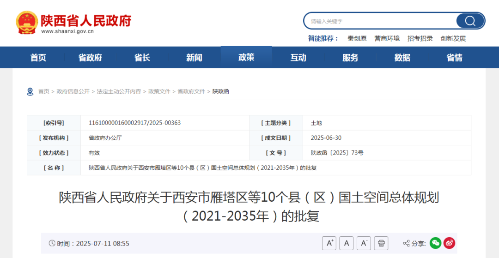This screenshot has height=258, width=499.
Task: Click recommended link 招考招录
Action: tap(420, 38)
